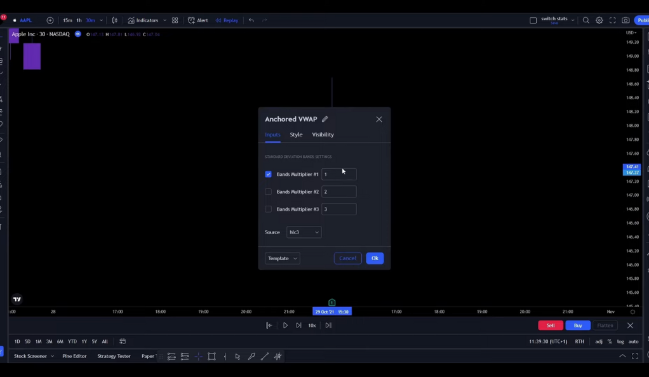Click the add symbol plus icon
Viewport: 649px width, 377px height.
click(x=50, y=20)
